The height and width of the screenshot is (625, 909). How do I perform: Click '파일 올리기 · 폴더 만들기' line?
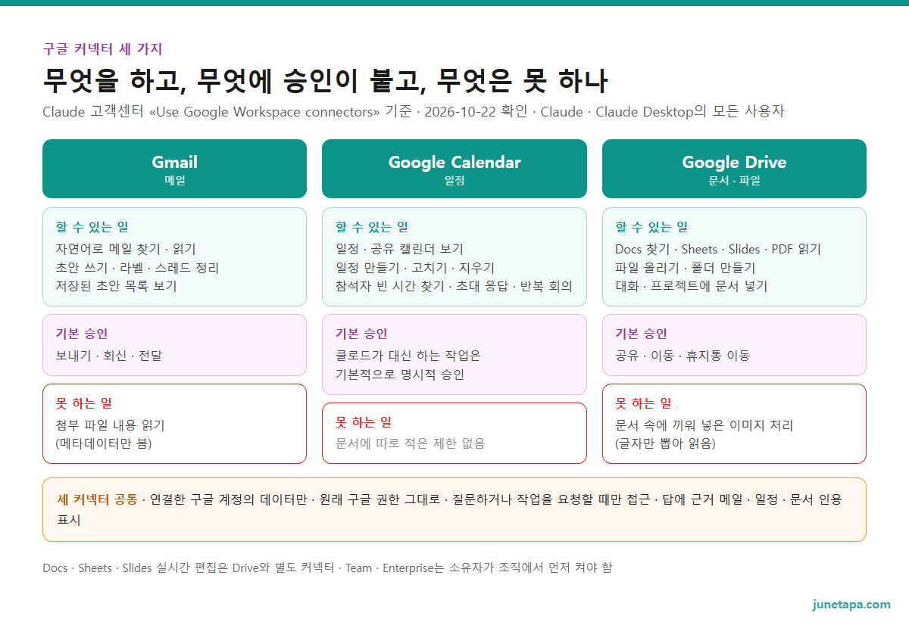coord(685,268)
